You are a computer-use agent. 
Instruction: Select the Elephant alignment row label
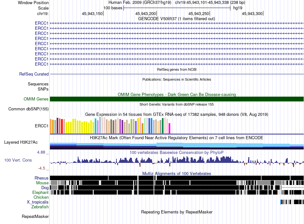click(x=40, y=192)
